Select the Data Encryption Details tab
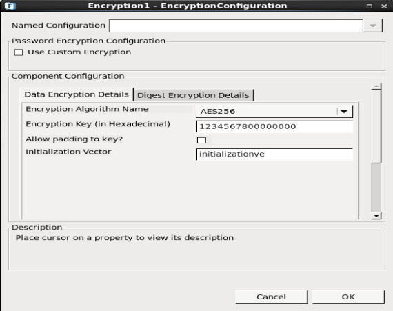This screenshot has height=311, width=393. point(77,94)
